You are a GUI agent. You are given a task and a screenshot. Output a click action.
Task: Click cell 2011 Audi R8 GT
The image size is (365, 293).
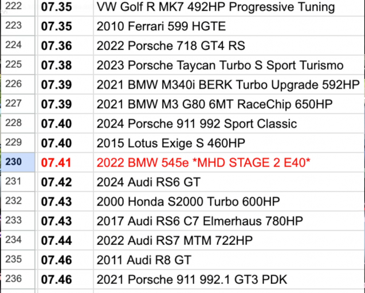229,260
